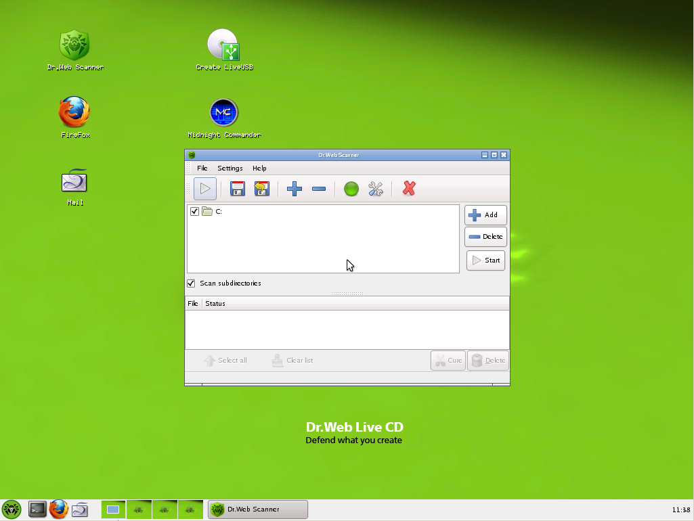Uncheck the C: drive checkbox
The height and width of the screenshot is (521, 694).
[195, 212]
